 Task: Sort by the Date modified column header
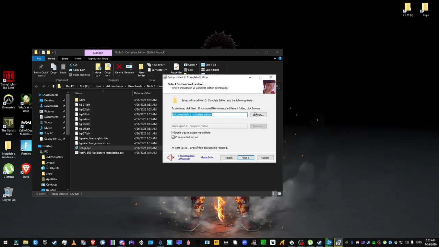[x=143, y=93]
